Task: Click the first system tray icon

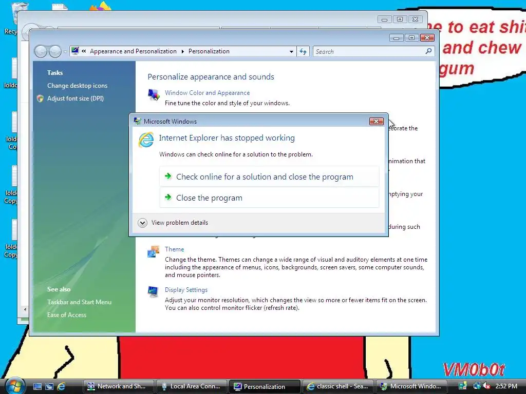Action: pyautogui.click(x=463, y=386)
